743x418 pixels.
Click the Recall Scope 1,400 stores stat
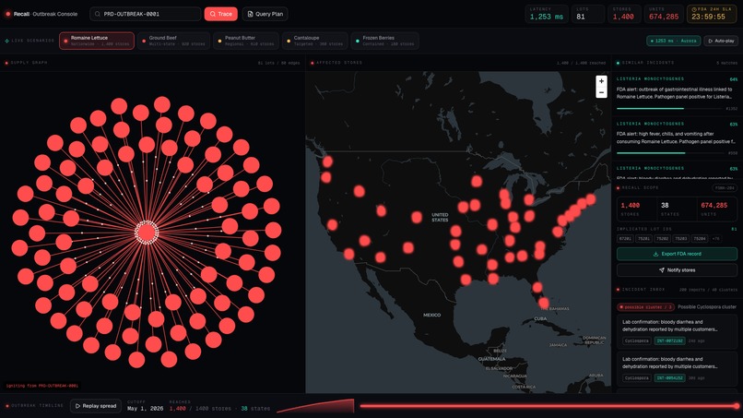[x=636, y=209]
